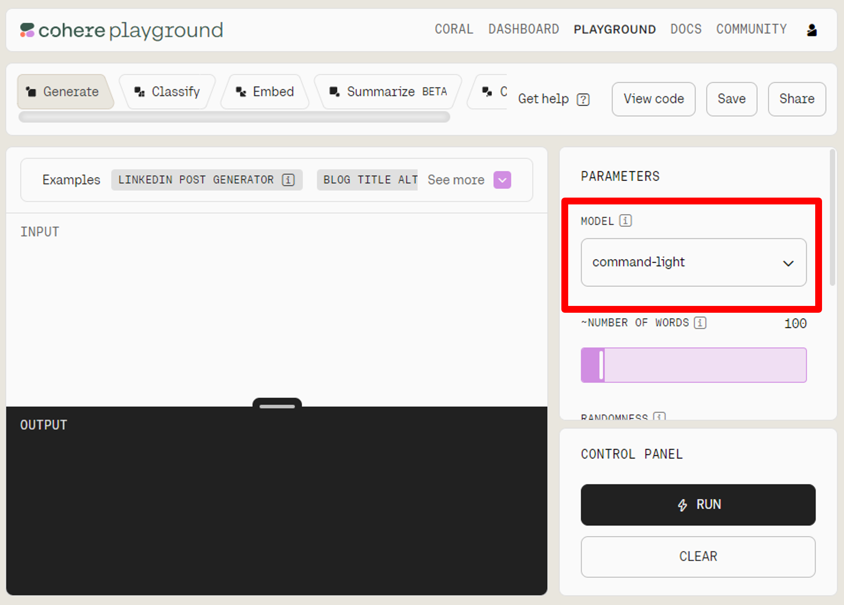
Task: Click the CLEAR button
Action: (x=698, y=557)
